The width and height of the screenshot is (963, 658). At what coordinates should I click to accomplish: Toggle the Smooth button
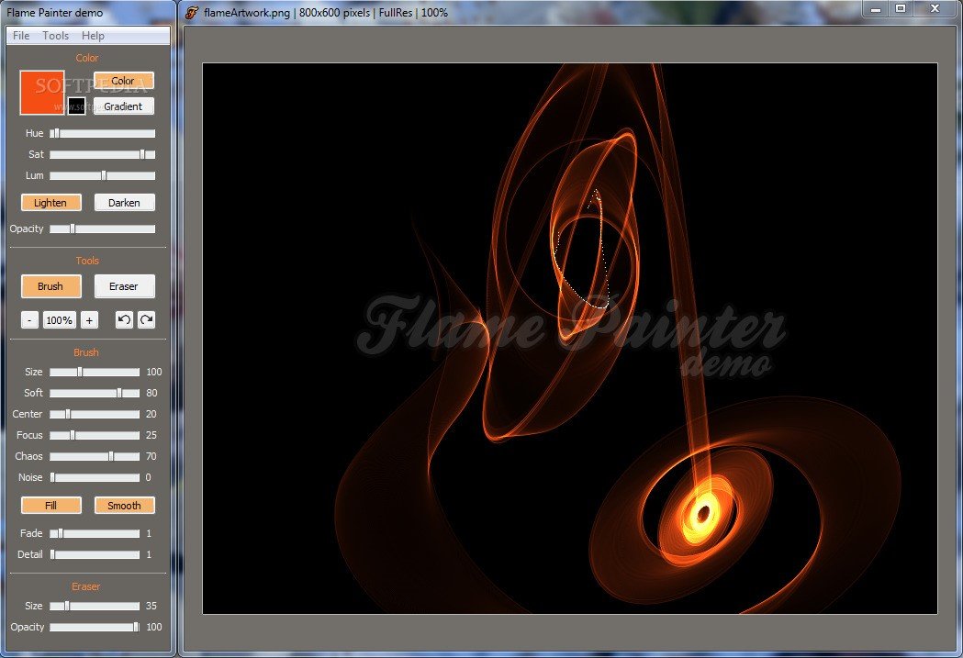click(x=124, y=505)
